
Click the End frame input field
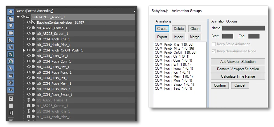point(254,36)
